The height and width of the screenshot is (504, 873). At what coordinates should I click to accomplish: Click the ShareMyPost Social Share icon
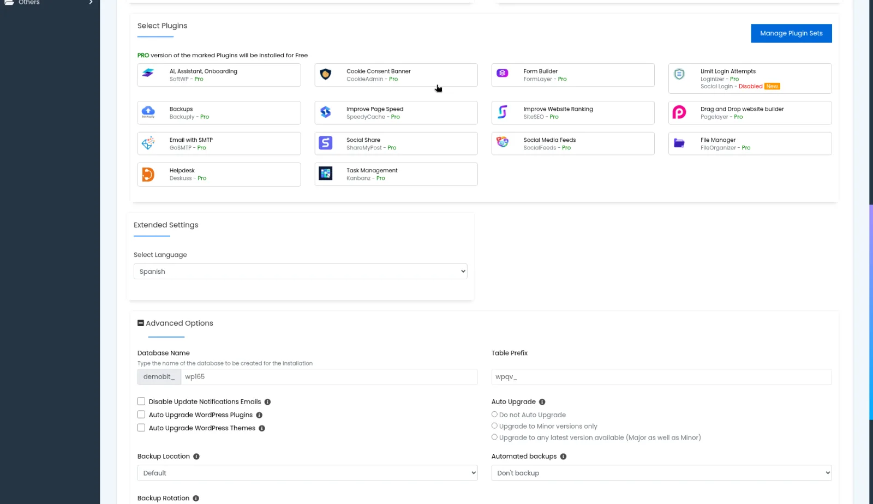[326, 143]
